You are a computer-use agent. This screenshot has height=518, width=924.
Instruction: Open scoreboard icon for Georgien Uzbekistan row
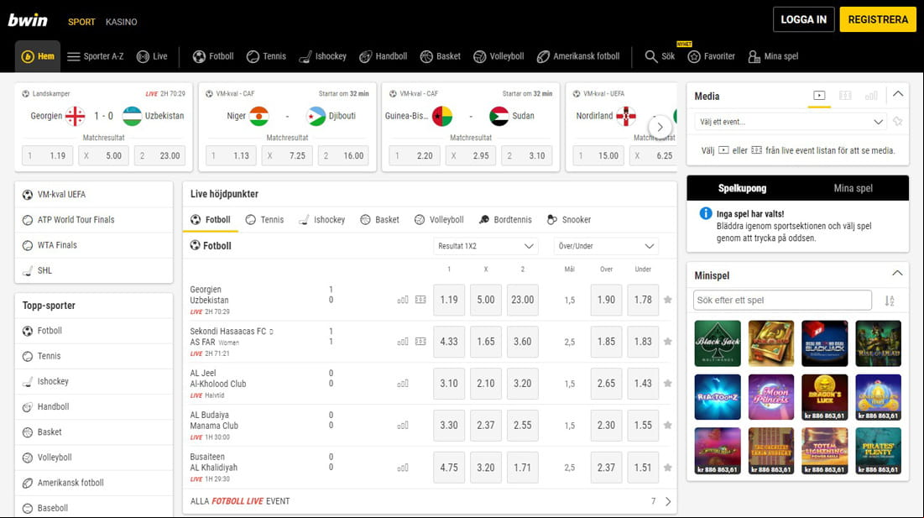coord(420,300)
